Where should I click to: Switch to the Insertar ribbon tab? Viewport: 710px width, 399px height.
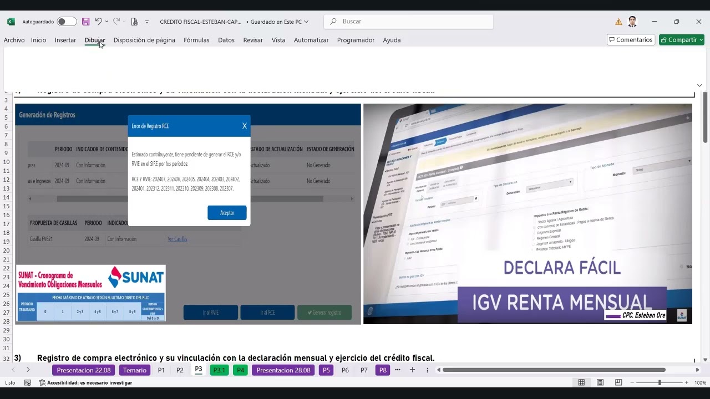(x=65, y=40)
